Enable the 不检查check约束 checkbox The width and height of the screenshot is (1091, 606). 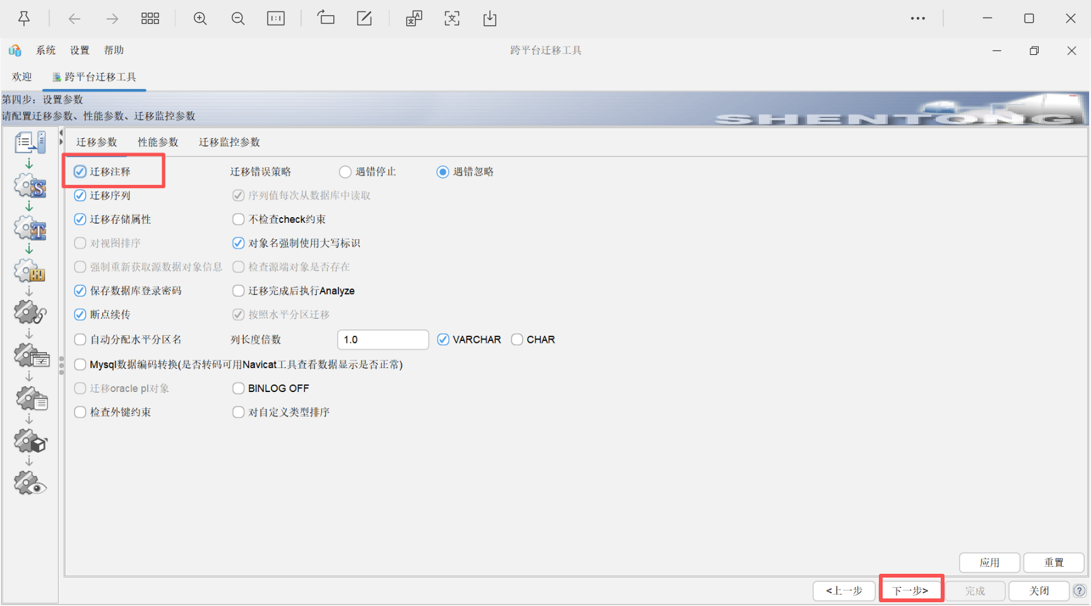tap(238, 219)
